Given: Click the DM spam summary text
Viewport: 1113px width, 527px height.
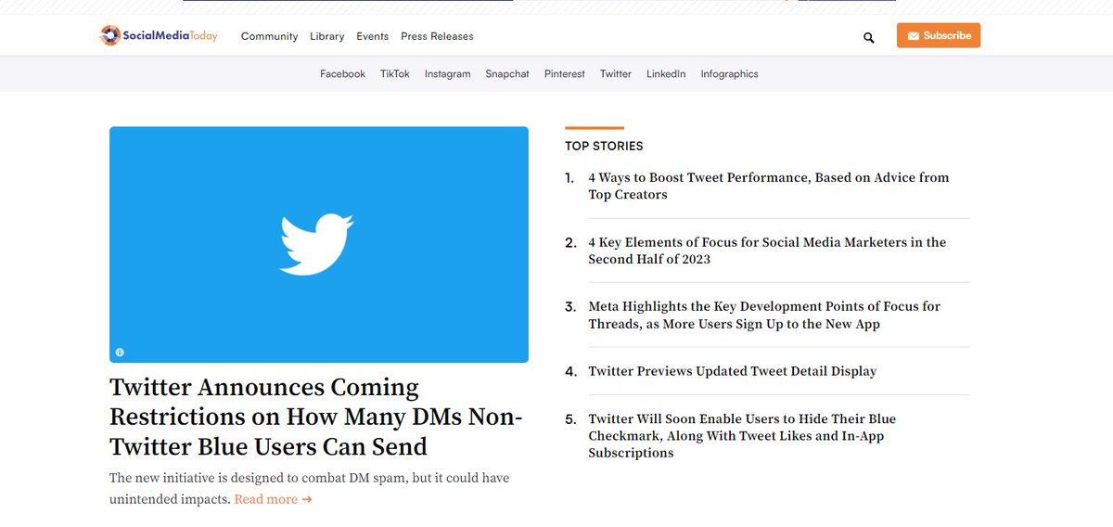Looking at the screenshot, I should click(309, 488).
